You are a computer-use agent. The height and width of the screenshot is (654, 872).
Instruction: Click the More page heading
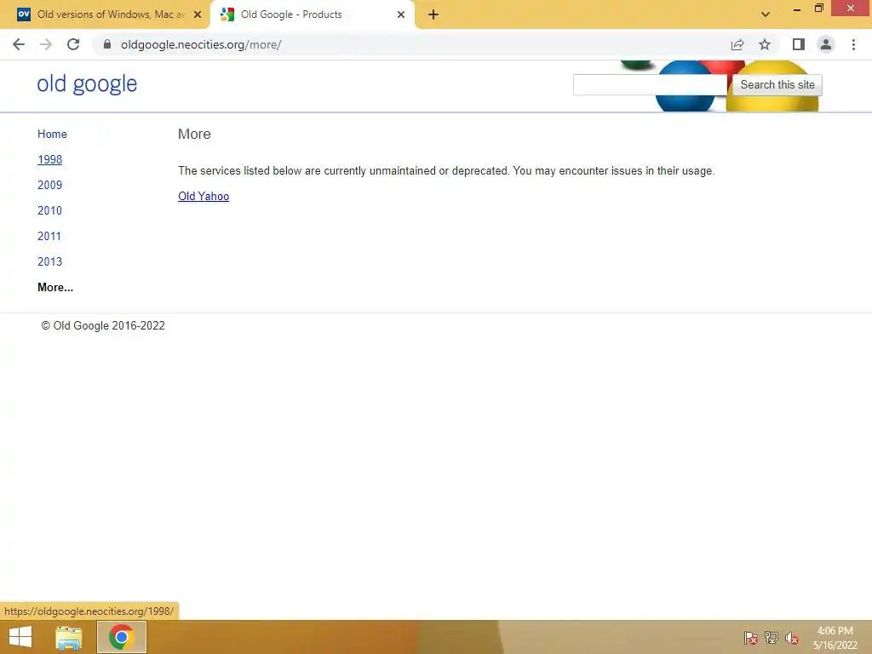pos(194,134)
